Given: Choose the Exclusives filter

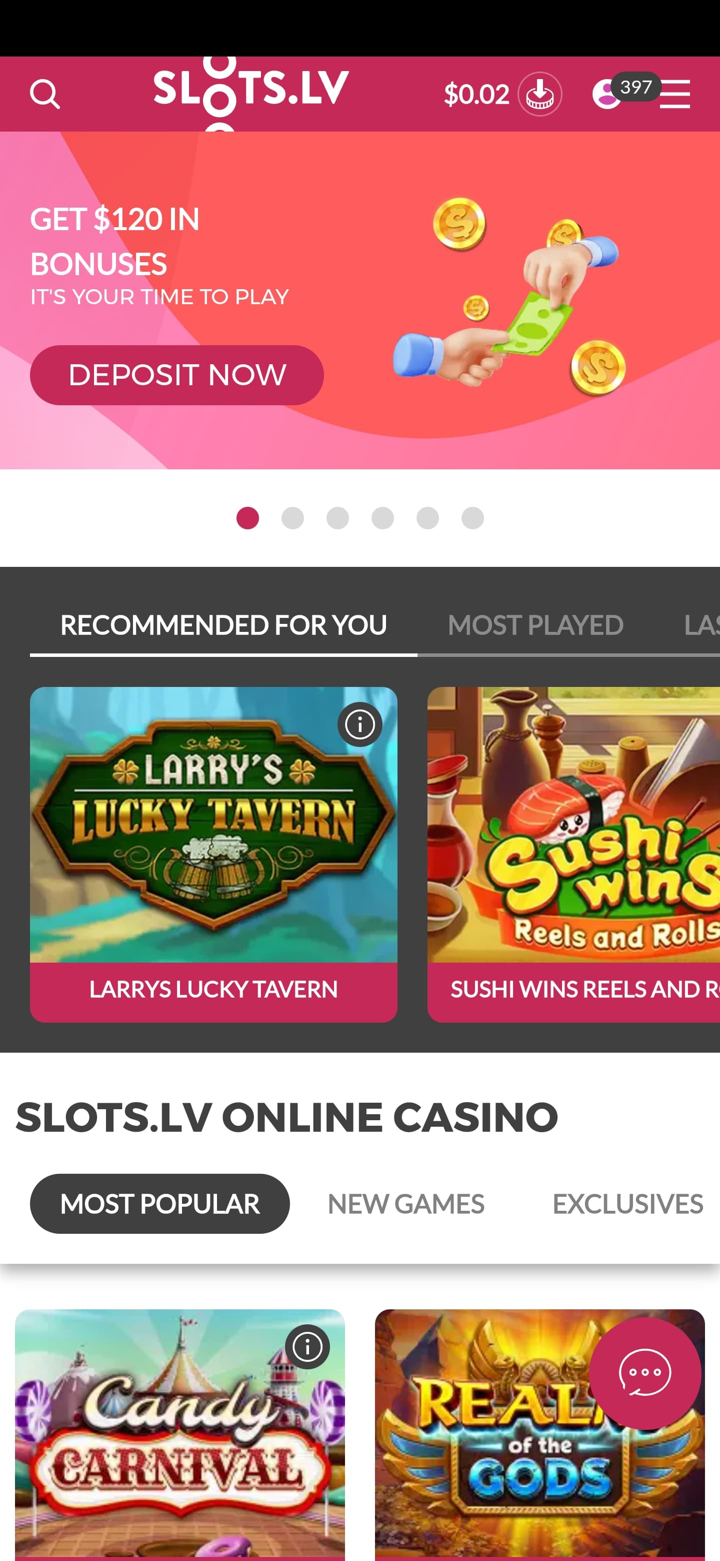Looking at the screenshot, I should (627, 1203).
